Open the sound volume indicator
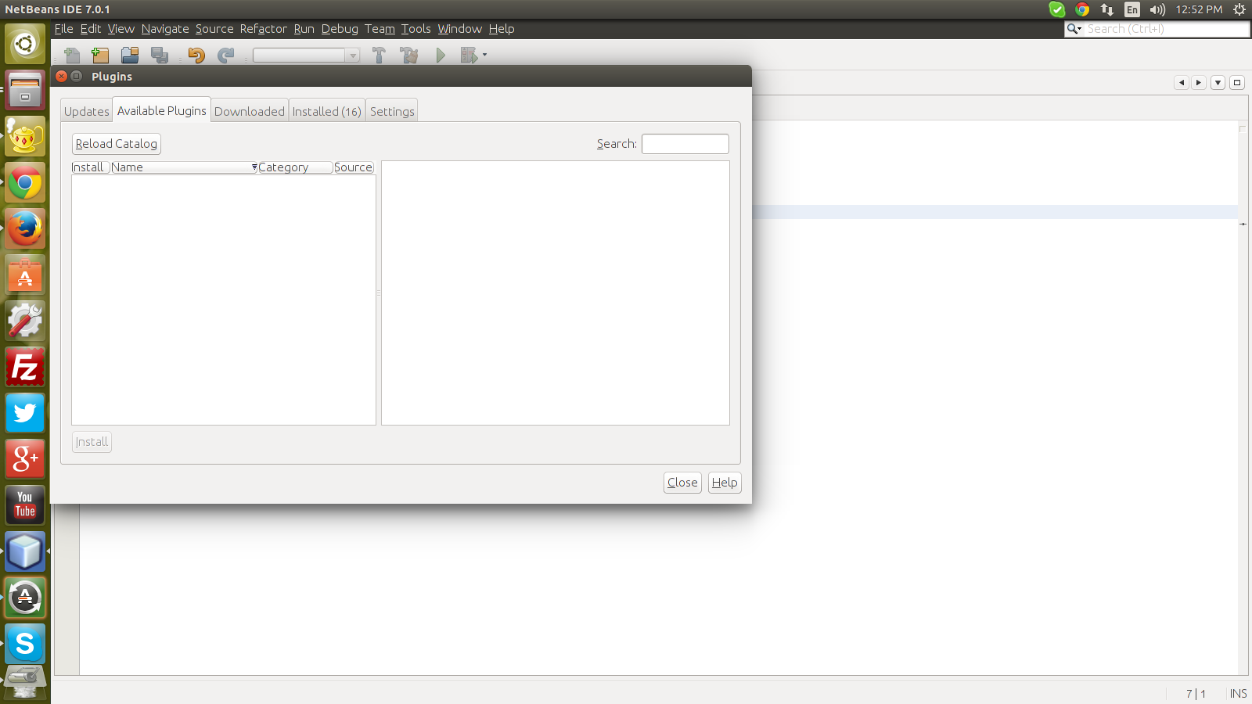 point(1157,9)
